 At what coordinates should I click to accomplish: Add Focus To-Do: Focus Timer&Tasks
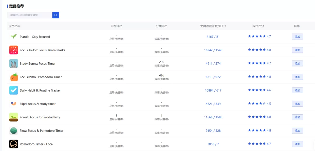click(x=297, y=50)
